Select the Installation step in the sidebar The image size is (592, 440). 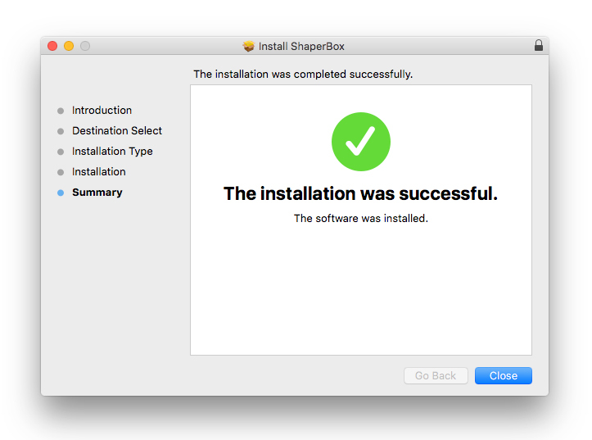point(99,172)
